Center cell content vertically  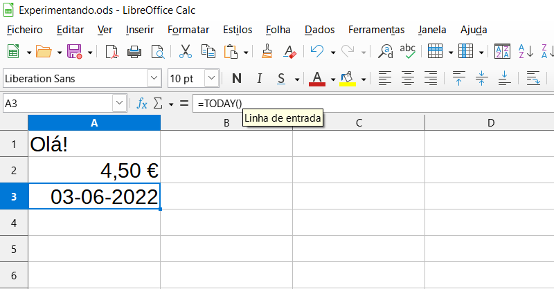tap(481, 78)
